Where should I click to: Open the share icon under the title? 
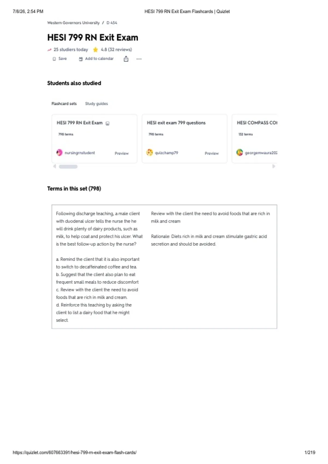[x=126, y=59]
